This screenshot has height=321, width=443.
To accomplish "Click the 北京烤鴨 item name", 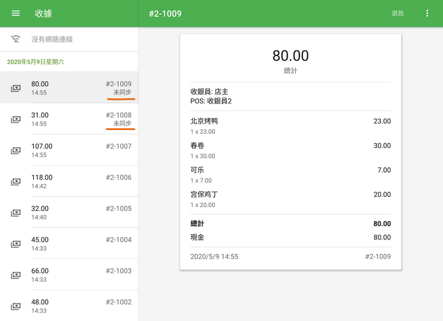I will [x=204, y=121].
